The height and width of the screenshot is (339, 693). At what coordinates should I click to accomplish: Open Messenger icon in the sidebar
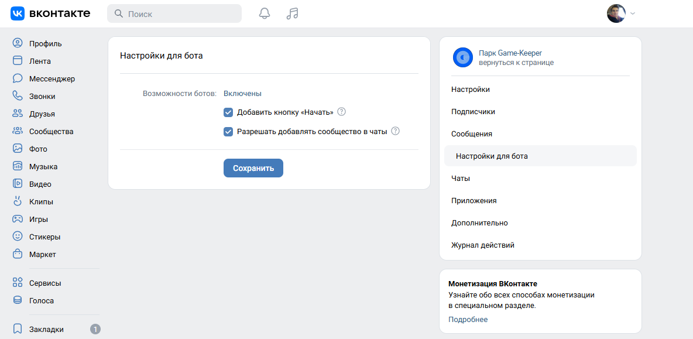coord(18,78)
